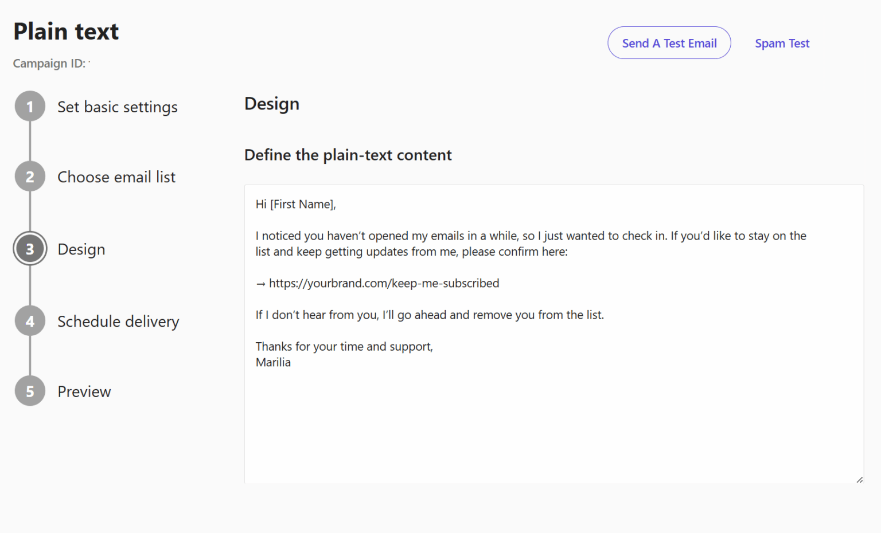Click the step 5 circle indicator
The image size is (881, 533).
tap(29, 391)
